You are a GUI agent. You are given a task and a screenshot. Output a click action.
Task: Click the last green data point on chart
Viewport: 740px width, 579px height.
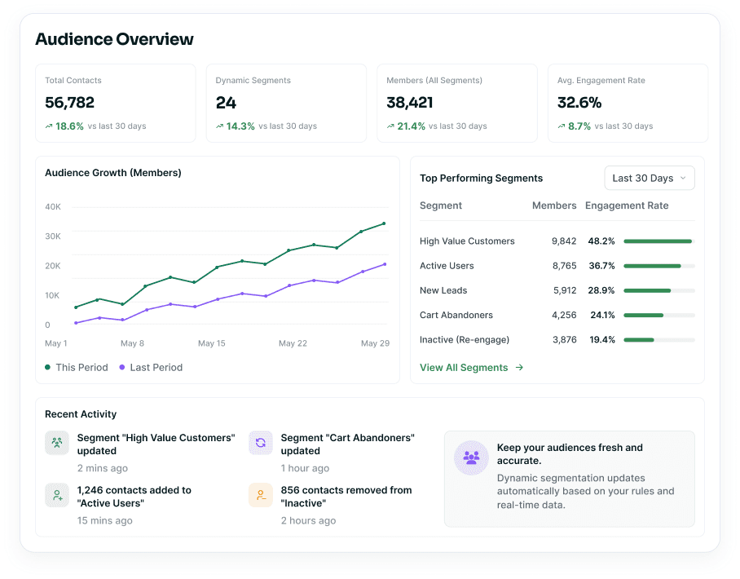click(x=384, y=223)
